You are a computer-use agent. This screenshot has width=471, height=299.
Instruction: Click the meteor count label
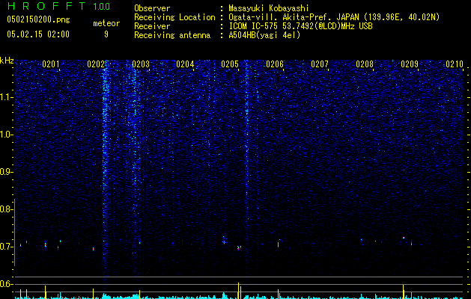click(x=106, y=23)
